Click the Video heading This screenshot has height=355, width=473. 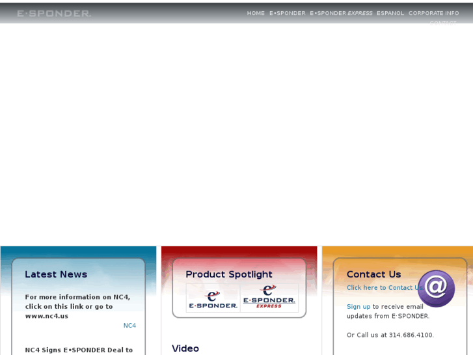[185, 348]
